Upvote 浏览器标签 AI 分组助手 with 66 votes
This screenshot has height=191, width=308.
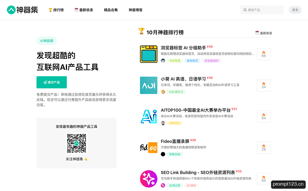(264, 54)
